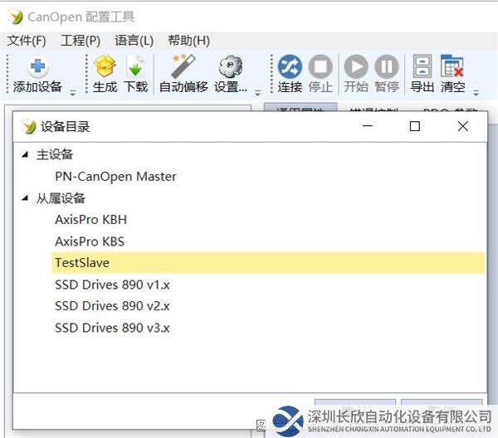Click the Clear (清空) toolbar icon
The width and height of the screenshot is (498, 438).
coord(452,67)
